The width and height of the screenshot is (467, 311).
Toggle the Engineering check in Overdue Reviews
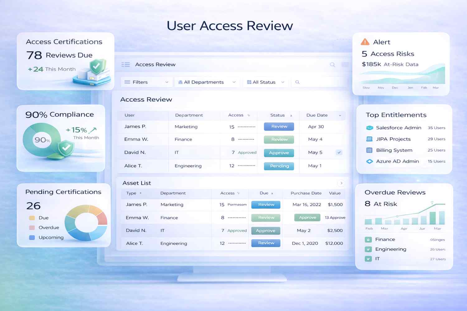tap(368, 249)
